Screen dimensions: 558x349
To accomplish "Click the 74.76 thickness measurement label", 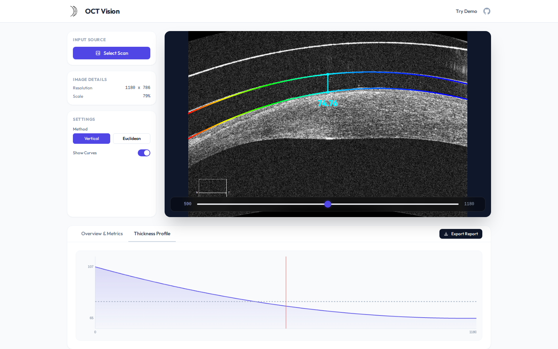I will (x=328, y=103).
